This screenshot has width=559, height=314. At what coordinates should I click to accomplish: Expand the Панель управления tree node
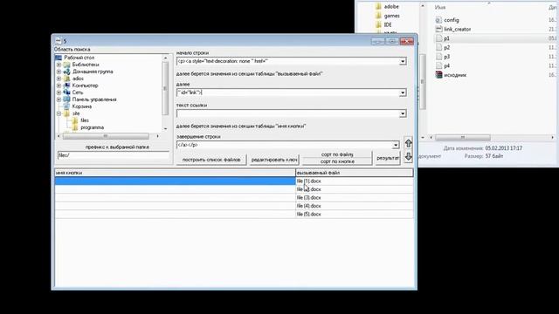tap(59, 99)
